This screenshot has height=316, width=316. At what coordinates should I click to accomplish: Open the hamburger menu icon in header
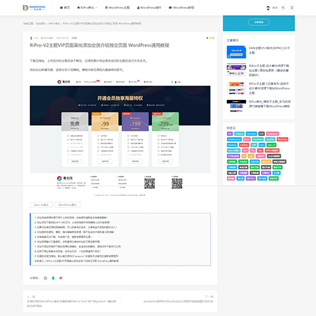(x=292, y=8)
